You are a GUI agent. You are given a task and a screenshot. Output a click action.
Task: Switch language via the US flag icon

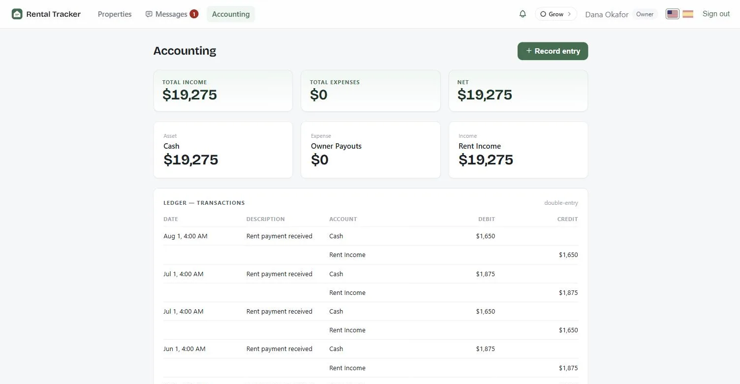click(672, 14)
